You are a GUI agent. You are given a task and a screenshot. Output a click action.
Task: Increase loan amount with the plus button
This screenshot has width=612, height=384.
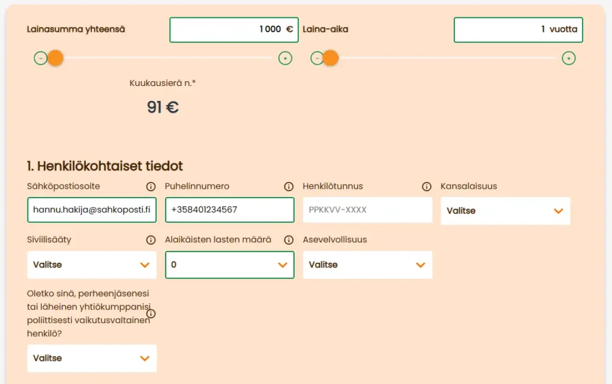286,59
